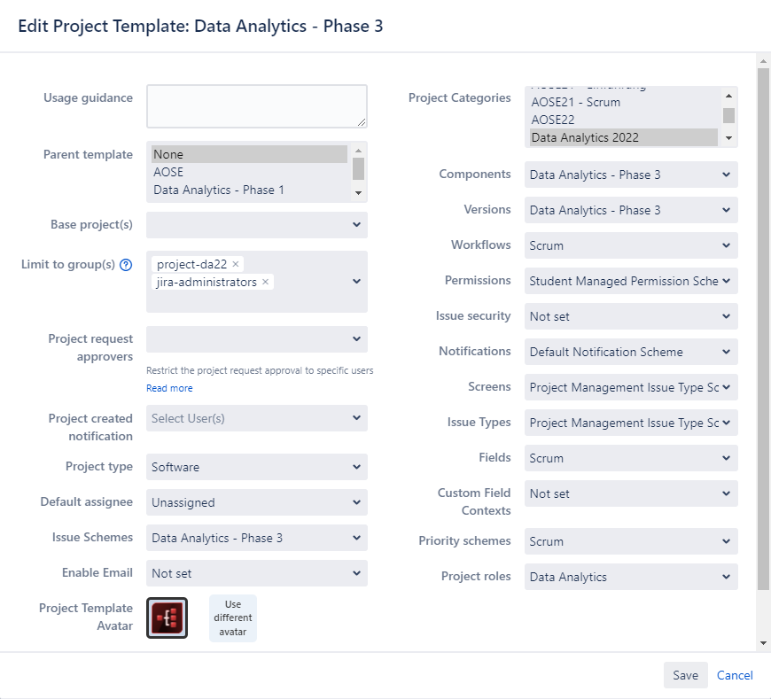Viewport: 771px width, 699px height.
Task: Expand the Notifications scheme dropdown
Action: pos(630,352)
